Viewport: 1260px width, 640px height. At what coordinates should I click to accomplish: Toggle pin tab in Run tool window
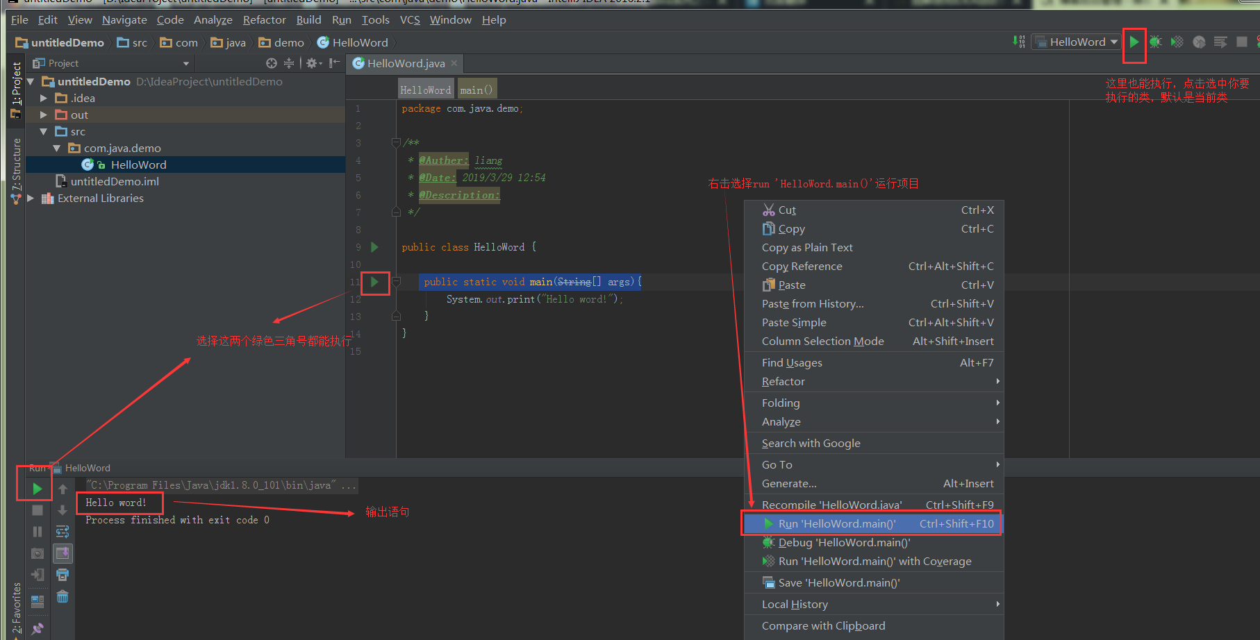point(38,628)
